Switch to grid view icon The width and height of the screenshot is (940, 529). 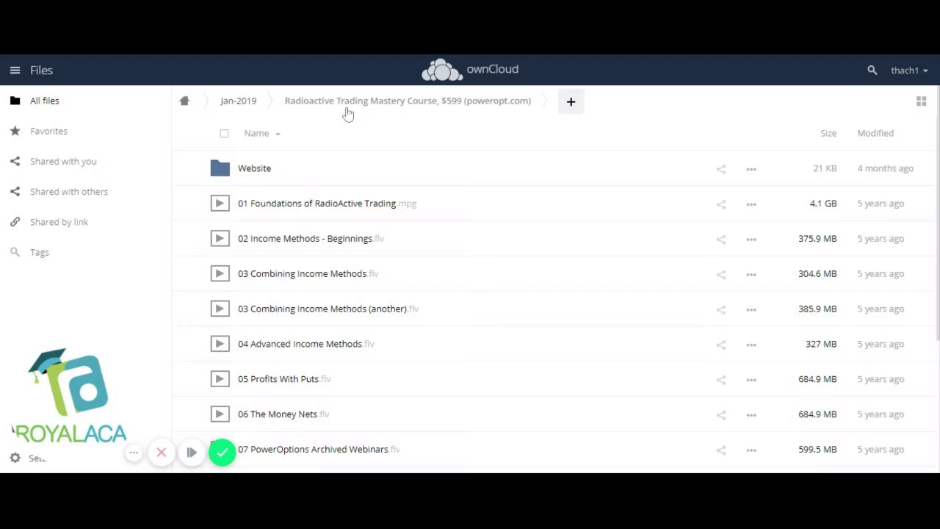[x=921, y=101]
